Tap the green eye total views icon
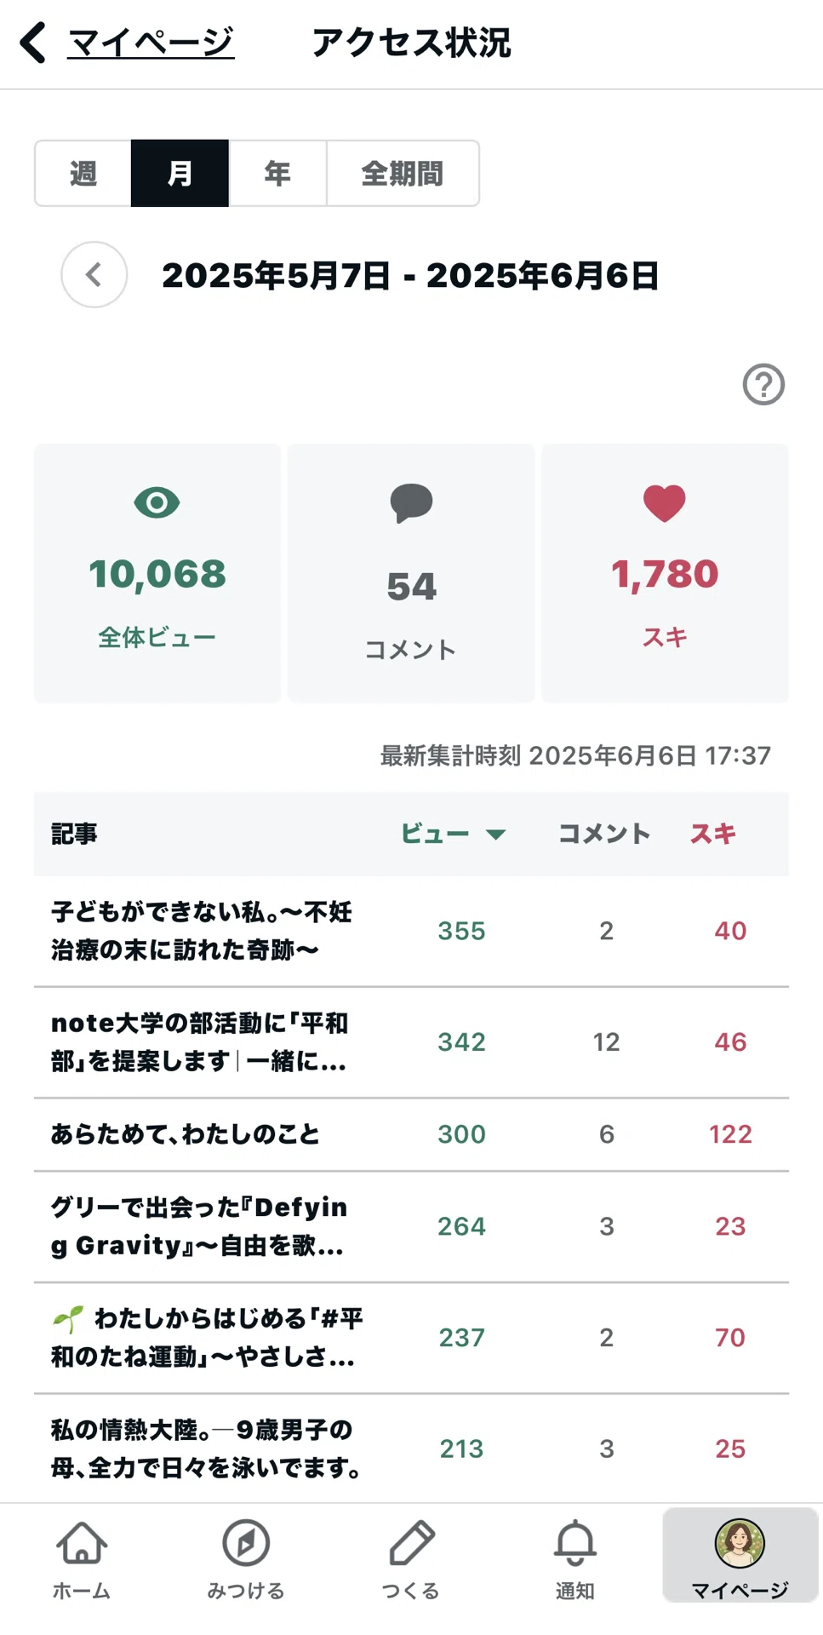Screen dimensions: 823x1635 (x=157, y=502)
